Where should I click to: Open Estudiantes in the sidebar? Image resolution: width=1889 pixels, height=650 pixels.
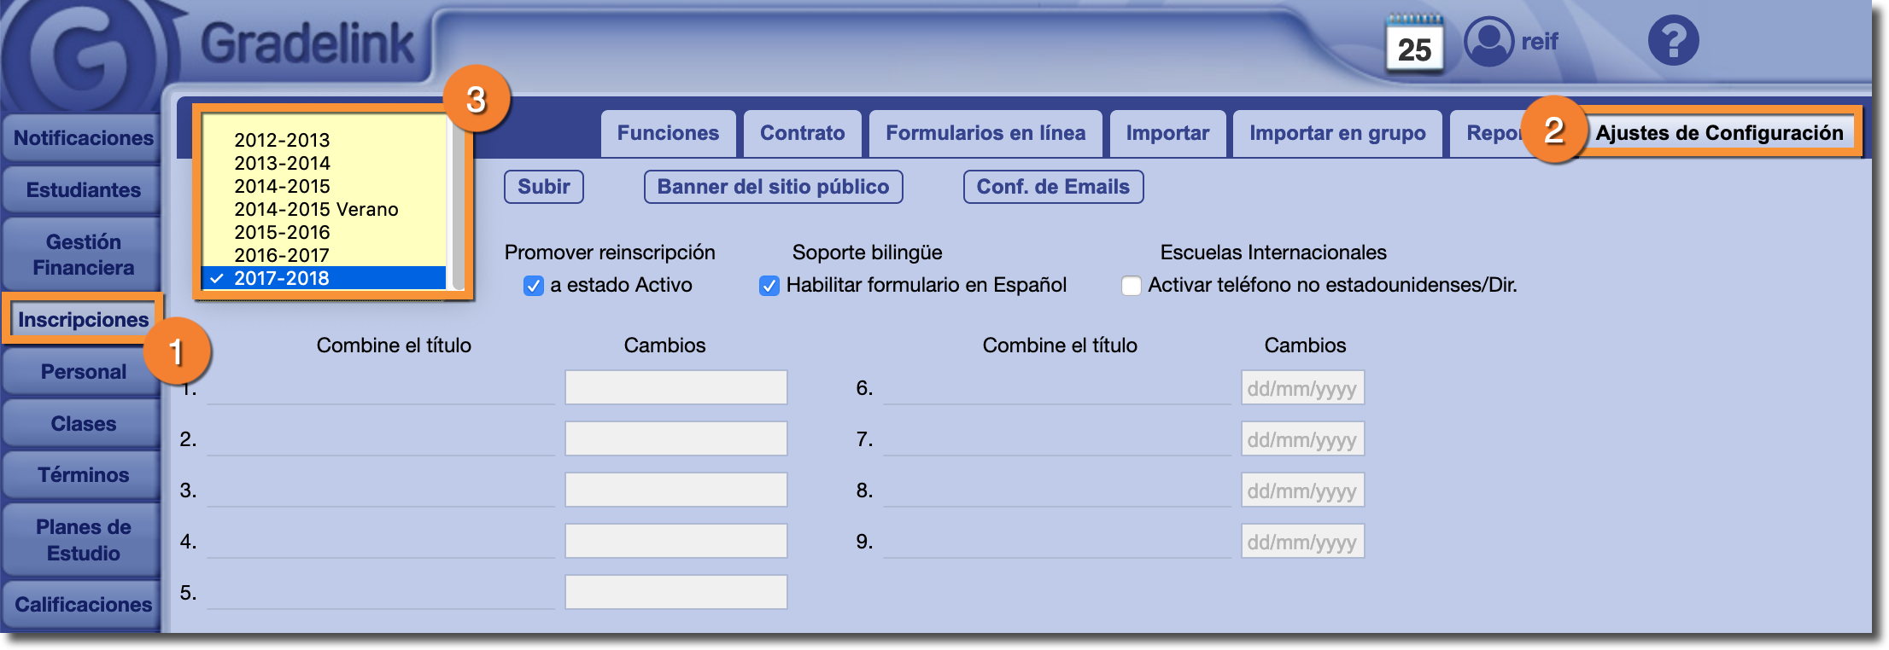click(x=83, y=190)
